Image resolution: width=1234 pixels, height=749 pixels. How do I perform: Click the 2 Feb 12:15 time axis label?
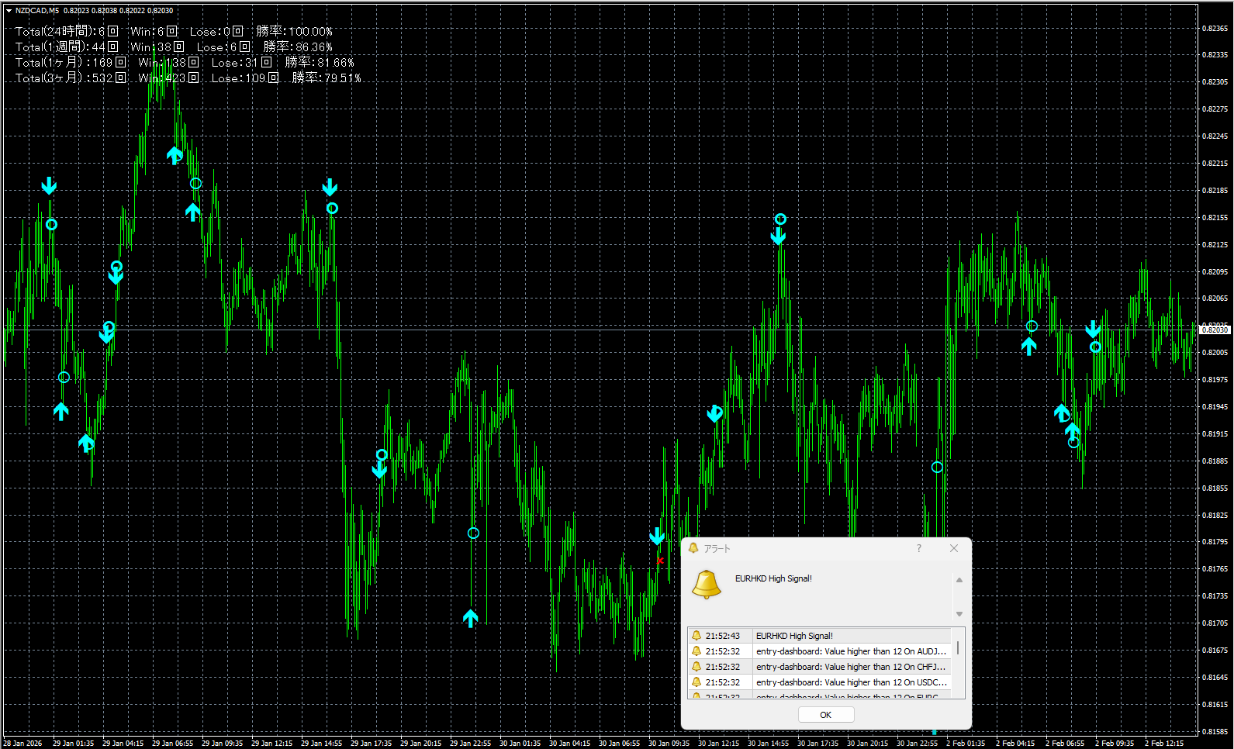click(1163, 743)
